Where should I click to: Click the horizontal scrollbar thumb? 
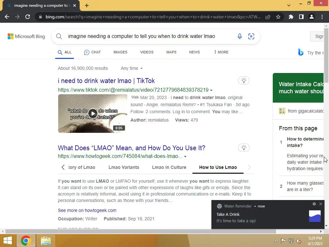coord(141,231)
